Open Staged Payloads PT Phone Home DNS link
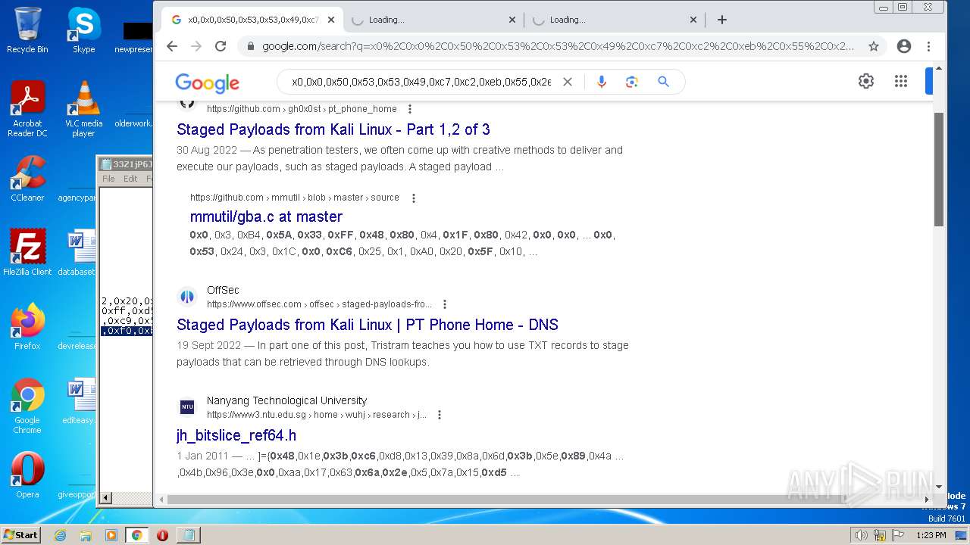The height and width of the screenshot is (545, 970). (368, 325)
